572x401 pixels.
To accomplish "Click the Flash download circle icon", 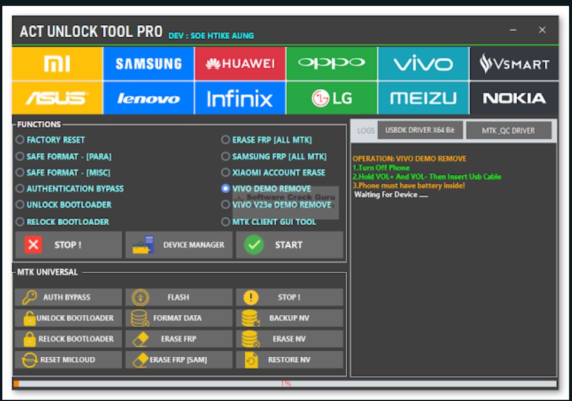I will tap(140, 298).
